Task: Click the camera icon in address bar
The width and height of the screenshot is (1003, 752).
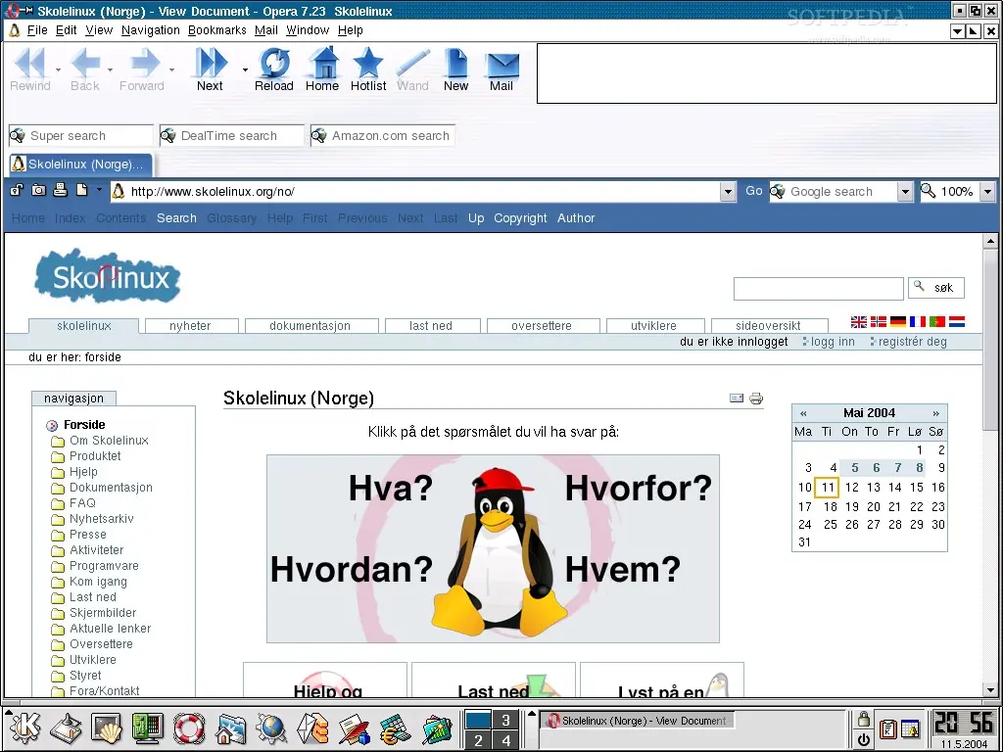Action: pyautogui.click(x=39, y=190)
